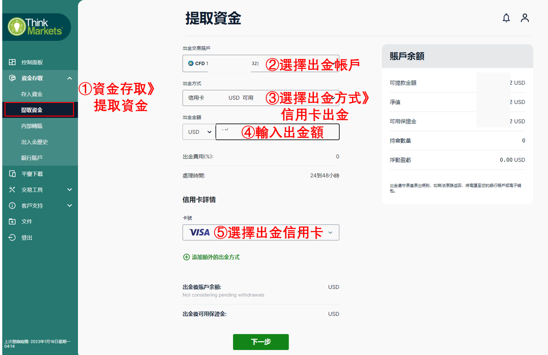
Task: Click the 文件 sidebar icon
Action: (x=12, y=221)
